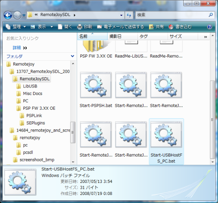
Task: Open the 表示 views menu
Action: pos(39,27)
